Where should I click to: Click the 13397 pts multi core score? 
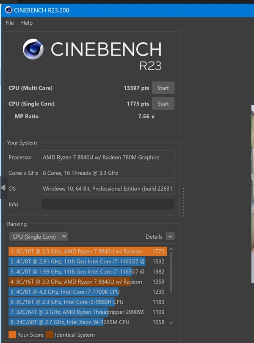point(136,88)
